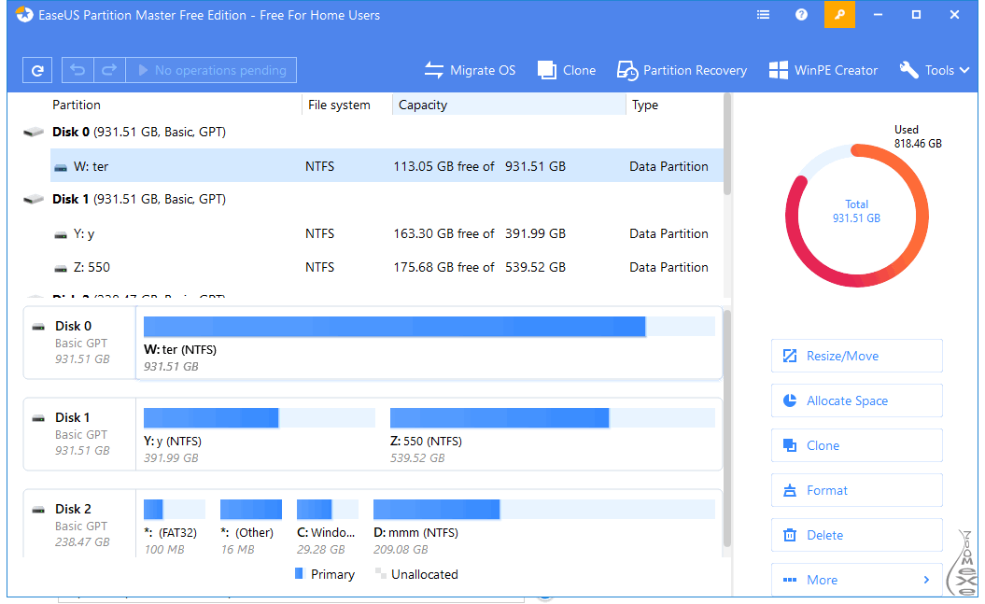The width and height of the screenshot is (985, 604).
Task: Click the help question mark icon
Action: (x=801, y=14)
